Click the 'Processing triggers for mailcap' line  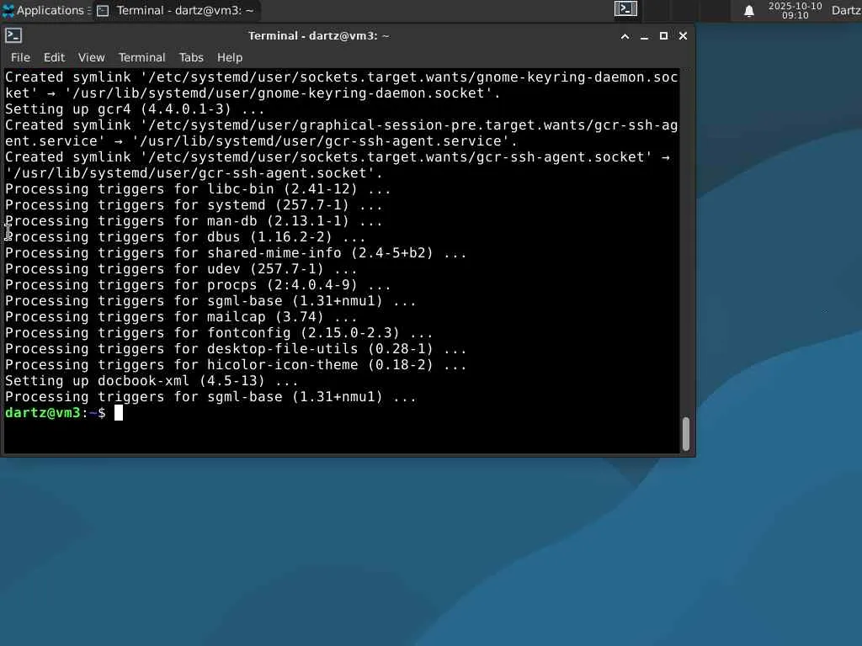(x=181, y=317)
